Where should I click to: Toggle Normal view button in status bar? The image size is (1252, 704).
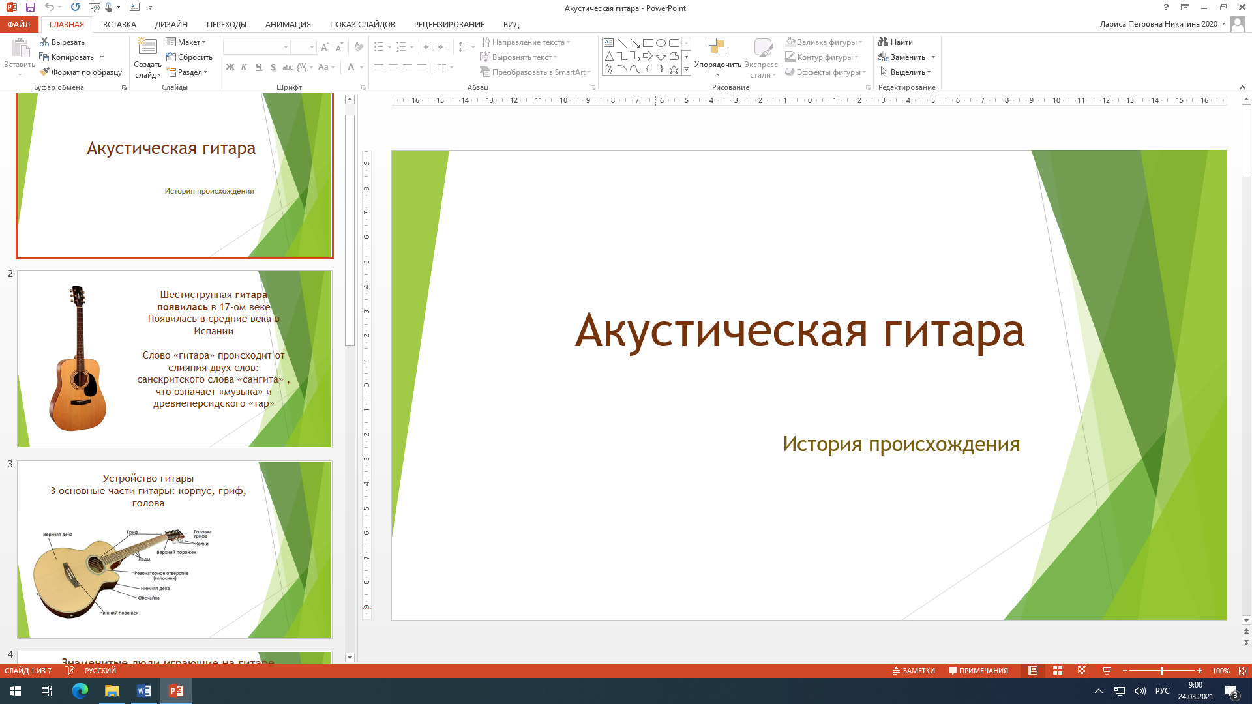point(1033,671)
